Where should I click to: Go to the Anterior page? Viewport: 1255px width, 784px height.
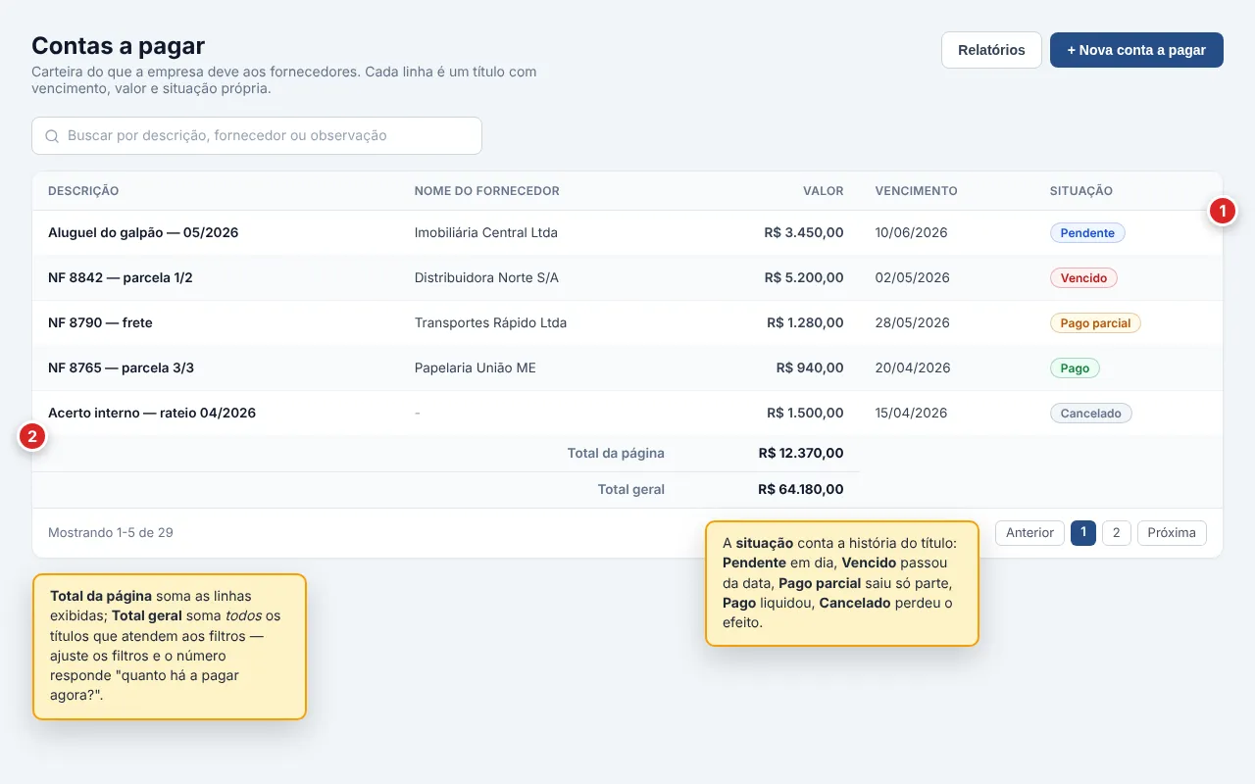[1029, 533]
